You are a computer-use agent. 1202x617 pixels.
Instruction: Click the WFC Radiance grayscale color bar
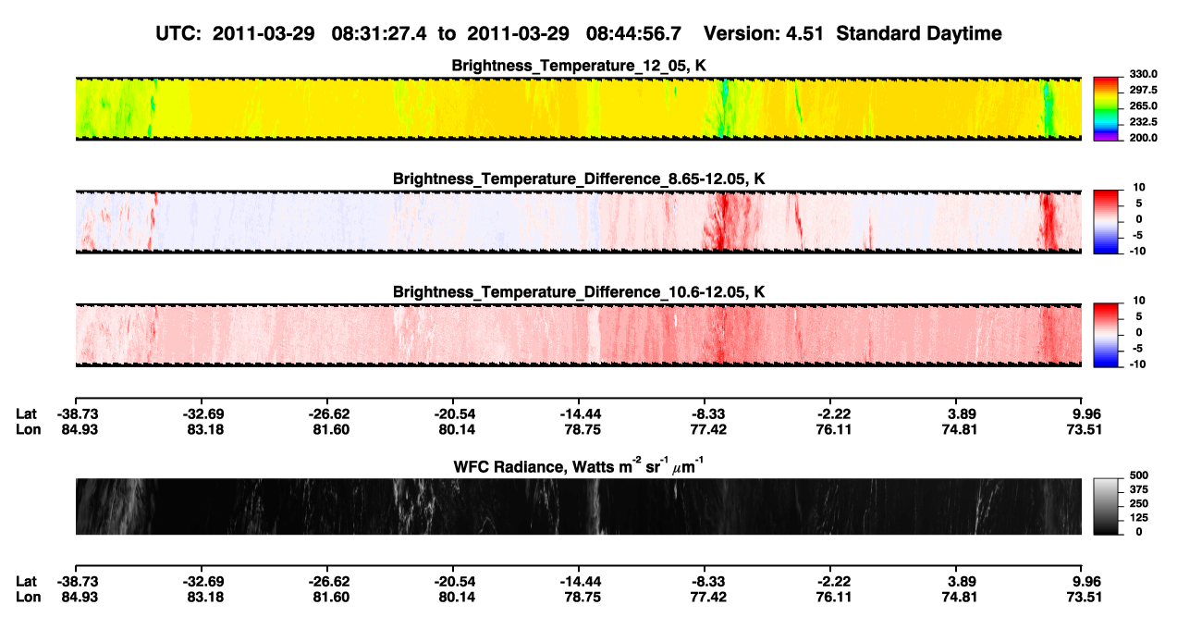[1107, 505]
